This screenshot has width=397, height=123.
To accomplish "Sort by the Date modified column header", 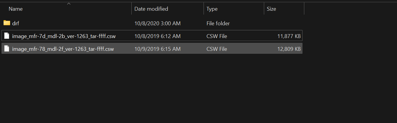I will [151, 9].
